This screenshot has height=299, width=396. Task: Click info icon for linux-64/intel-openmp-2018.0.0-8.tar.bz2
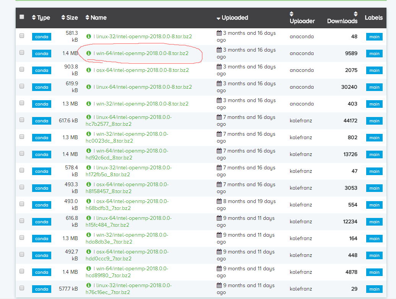tap(89, 87)
